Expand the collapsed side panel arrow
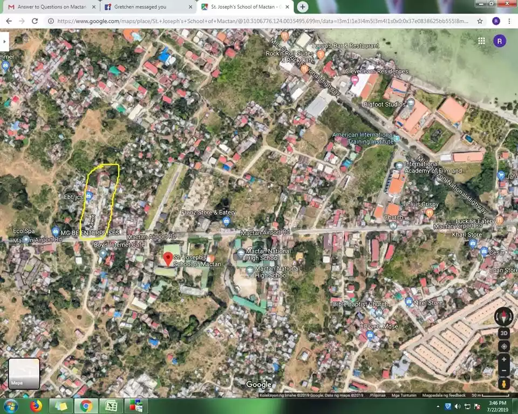 pos(4,42)
